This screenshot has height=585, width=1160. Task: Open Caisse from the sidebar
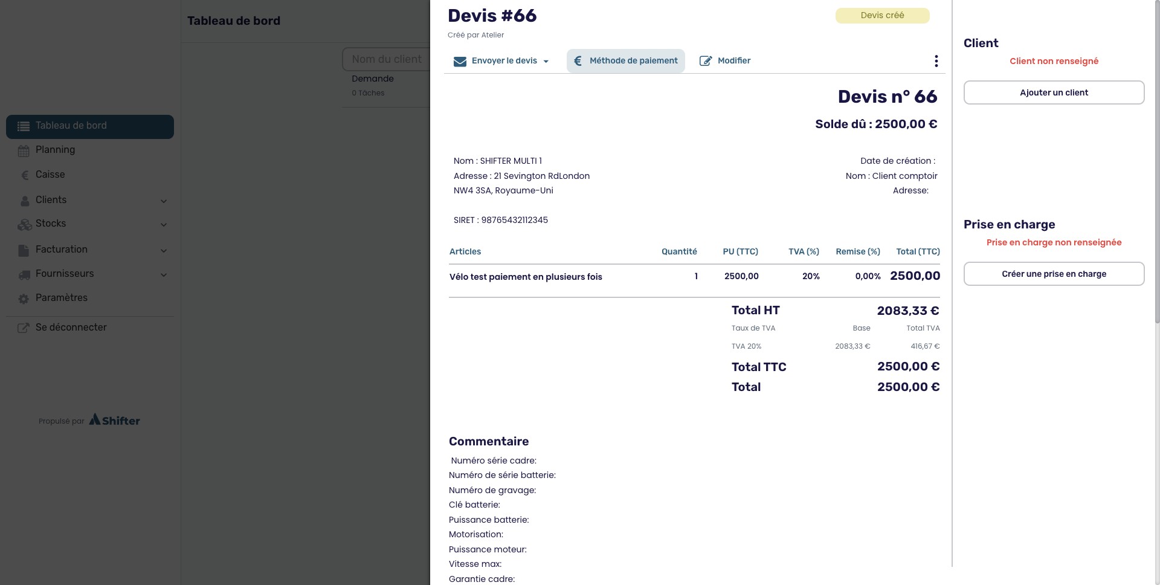[50, 175]
